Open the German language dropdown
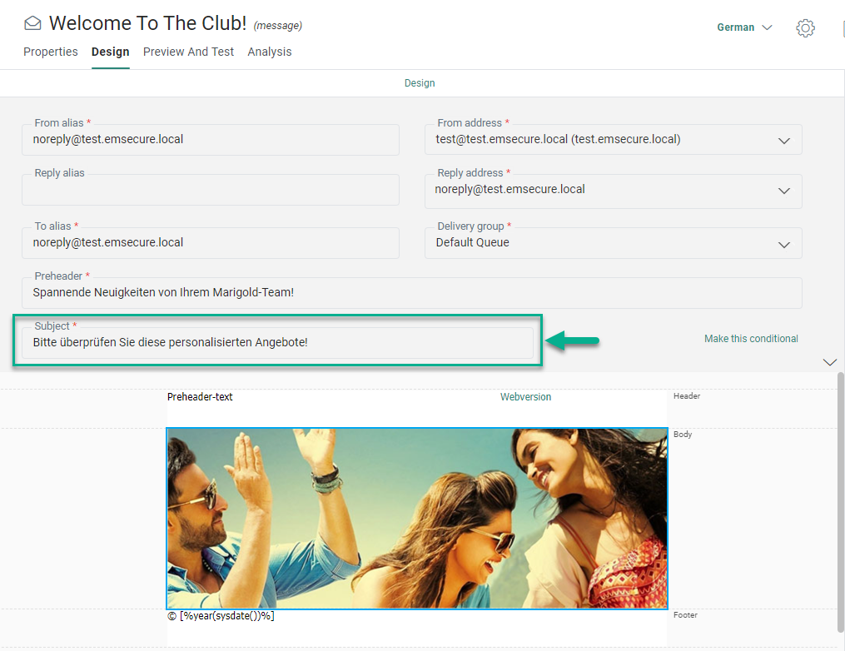The width and height of the screenshot is (845, 651). click(744, 27)
